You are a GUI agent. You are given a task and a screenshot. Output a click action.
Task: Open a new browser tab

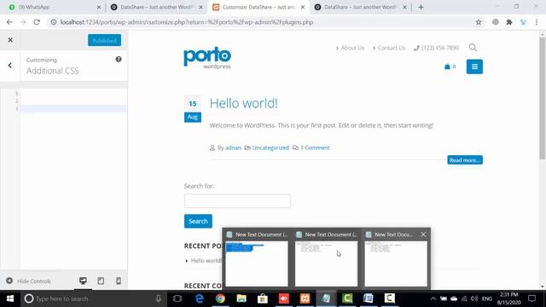coord(421,7)
